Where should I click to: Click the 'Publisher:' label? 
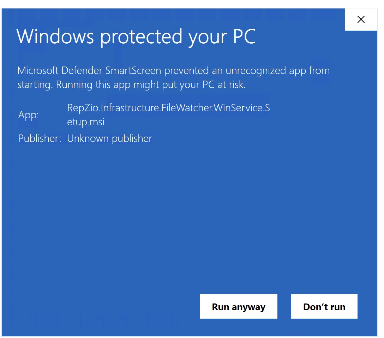[40, 138]
